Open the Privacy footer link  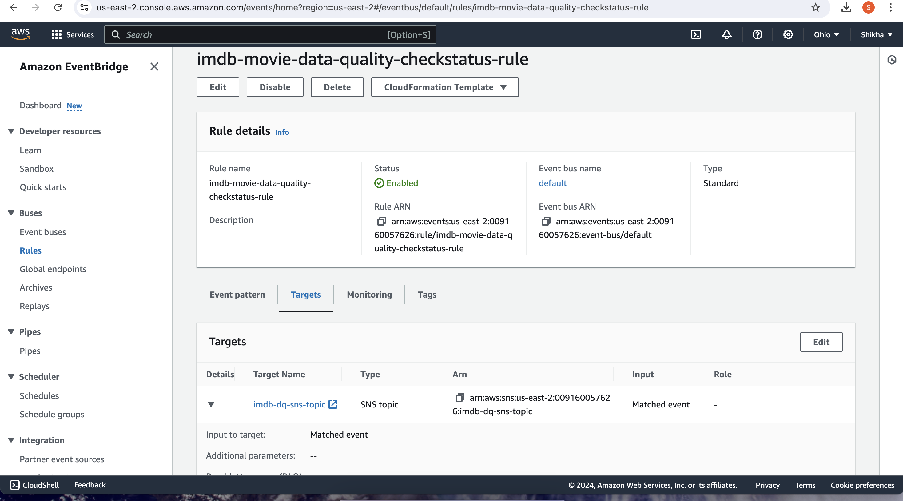tap(767, 485)
